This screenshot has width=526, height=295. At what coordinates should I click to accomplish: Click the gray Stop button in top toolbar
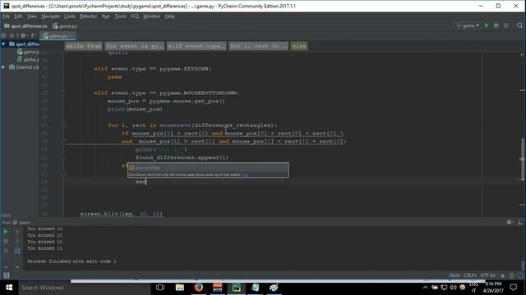point(506,25)
